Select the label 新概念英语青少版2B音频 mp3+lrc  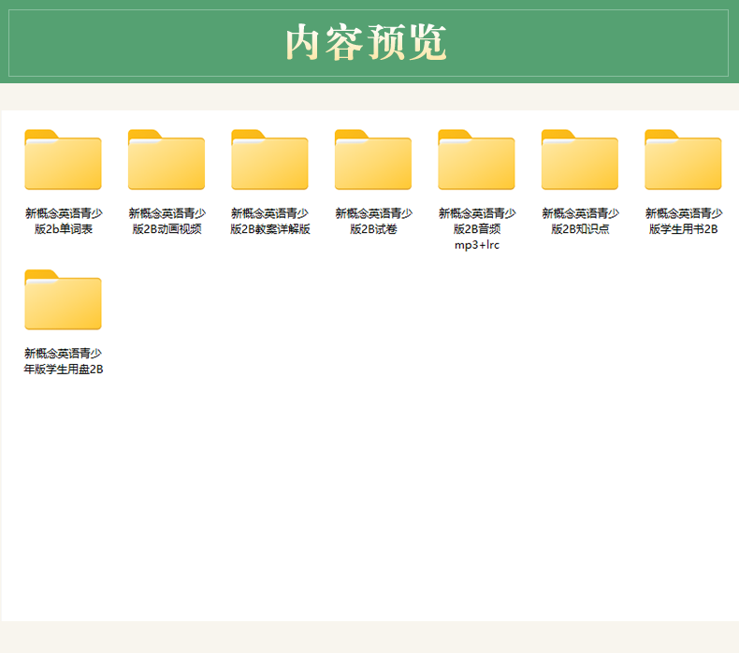(477, 229)
